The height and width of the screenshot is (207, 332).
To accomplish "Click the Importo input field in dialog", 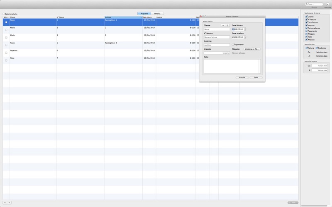I will coord(217,53).
